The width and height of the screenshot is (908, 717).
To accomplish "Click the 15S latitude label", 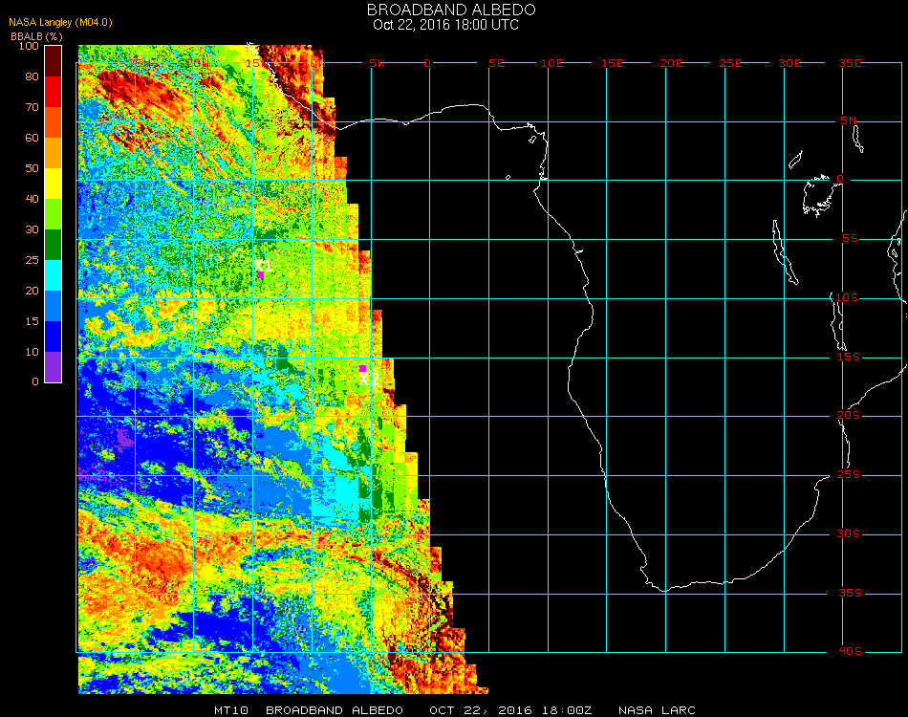I will (x=849, y=357).
